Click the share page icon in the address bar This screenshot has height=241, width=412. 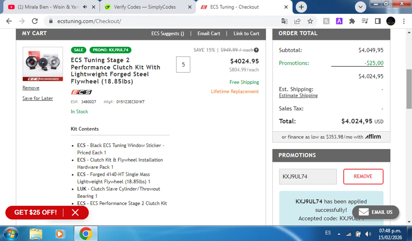pyautogui.click(x=297, y=21)
